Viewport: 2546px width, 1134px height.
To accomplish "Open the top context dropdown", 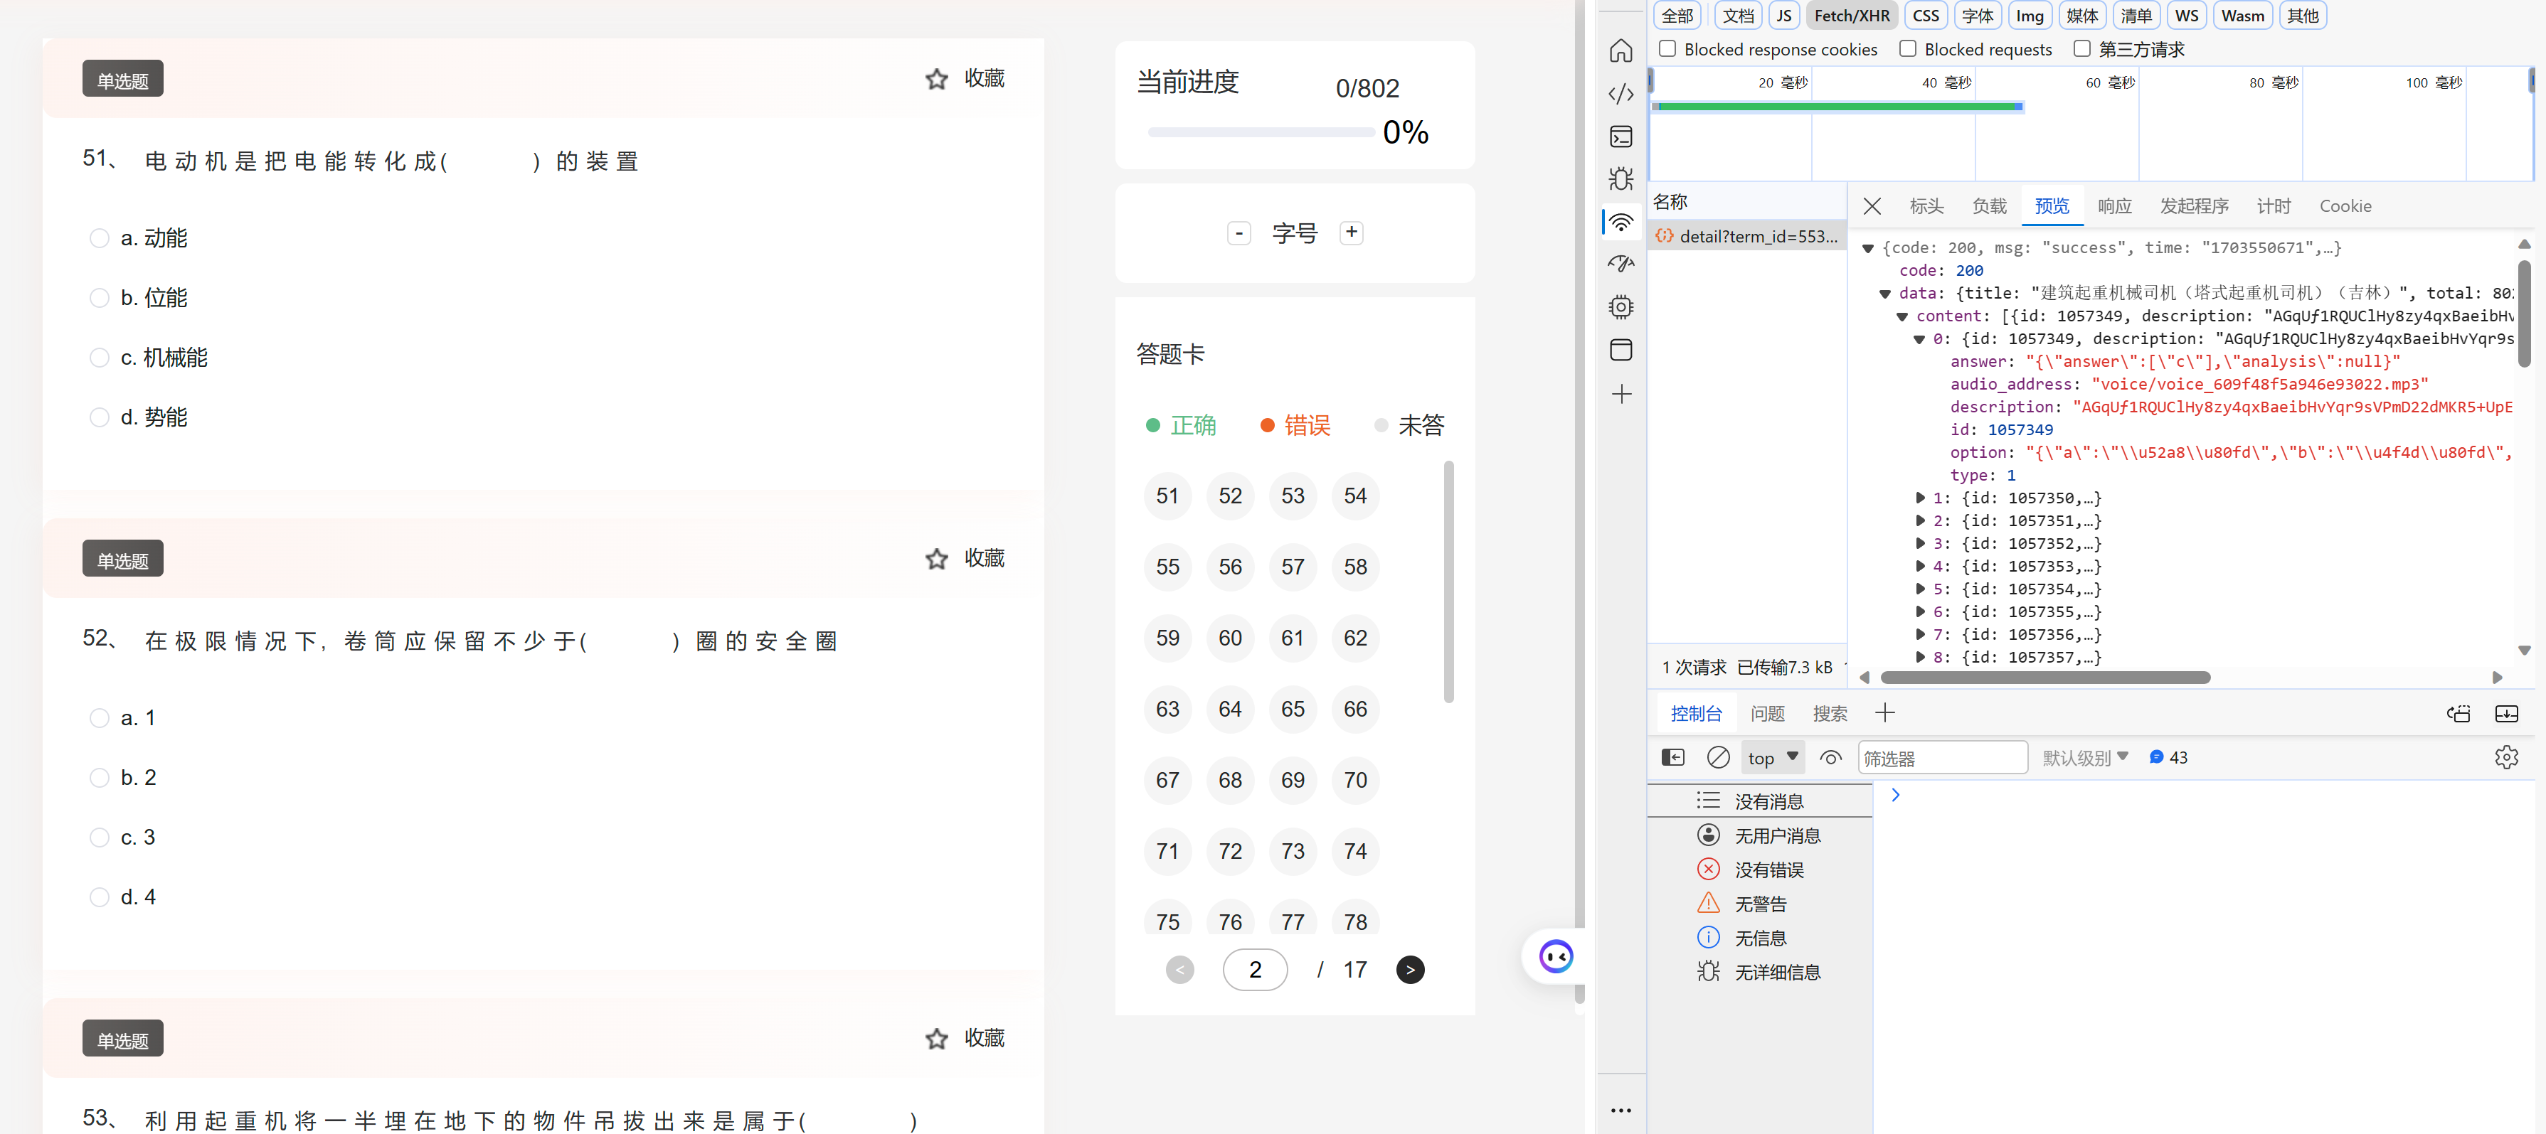I will tap(1772, 758).
